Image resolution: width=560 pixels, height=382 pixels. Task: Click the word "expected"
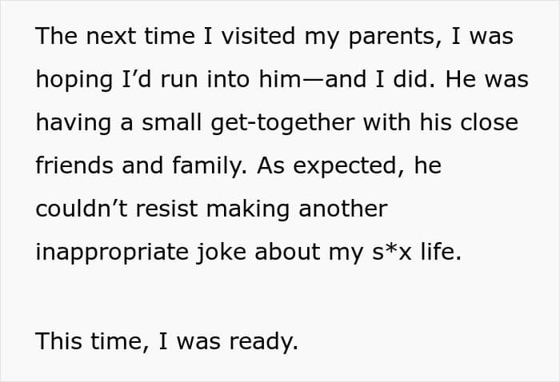click(x=345, y=166)
